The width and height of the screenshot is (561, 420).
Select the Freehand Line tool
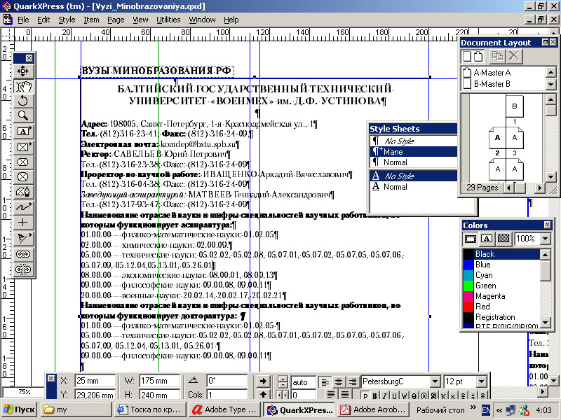click(23, 207)
